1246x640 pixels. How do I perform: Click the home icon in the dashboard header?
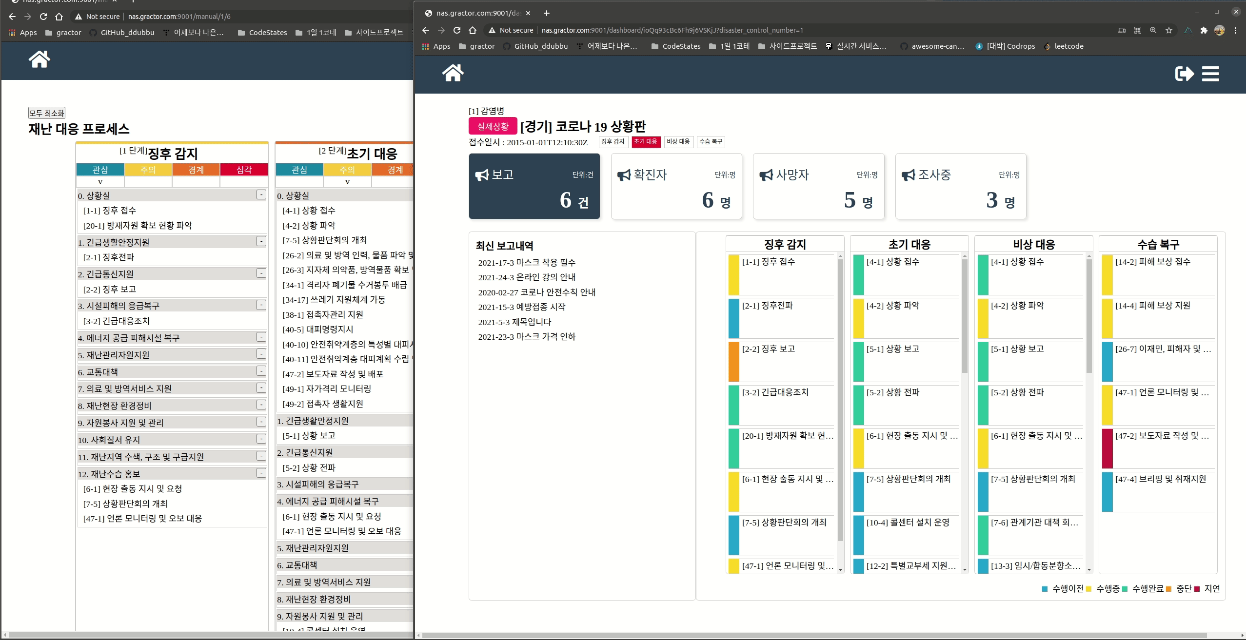pos(452,73)
